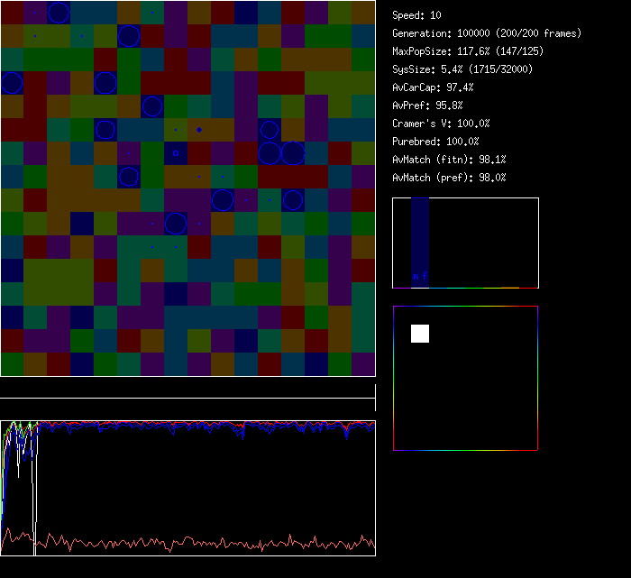This screenshot has height=578, width=631.
Task: Select the right circle of the adjacent large pair
Action: click(x=292, y=152)
